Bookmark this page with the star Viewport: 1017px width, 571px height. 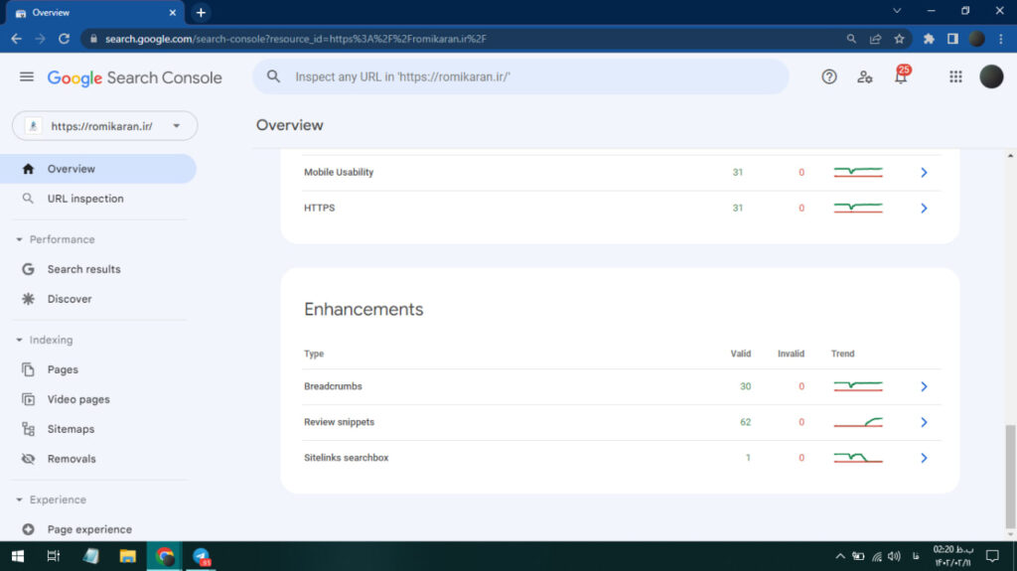(x=899, y=39)
